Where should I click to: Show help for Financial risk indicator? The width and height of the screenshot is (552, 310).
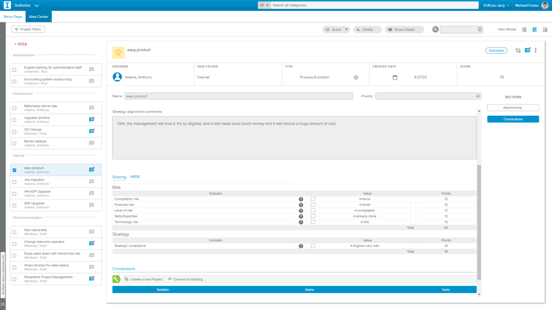pyautogui.click(x=301, y=205)
